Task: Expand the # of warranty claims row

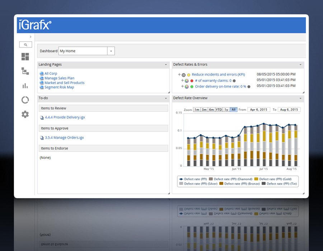Action: [182, 80]
